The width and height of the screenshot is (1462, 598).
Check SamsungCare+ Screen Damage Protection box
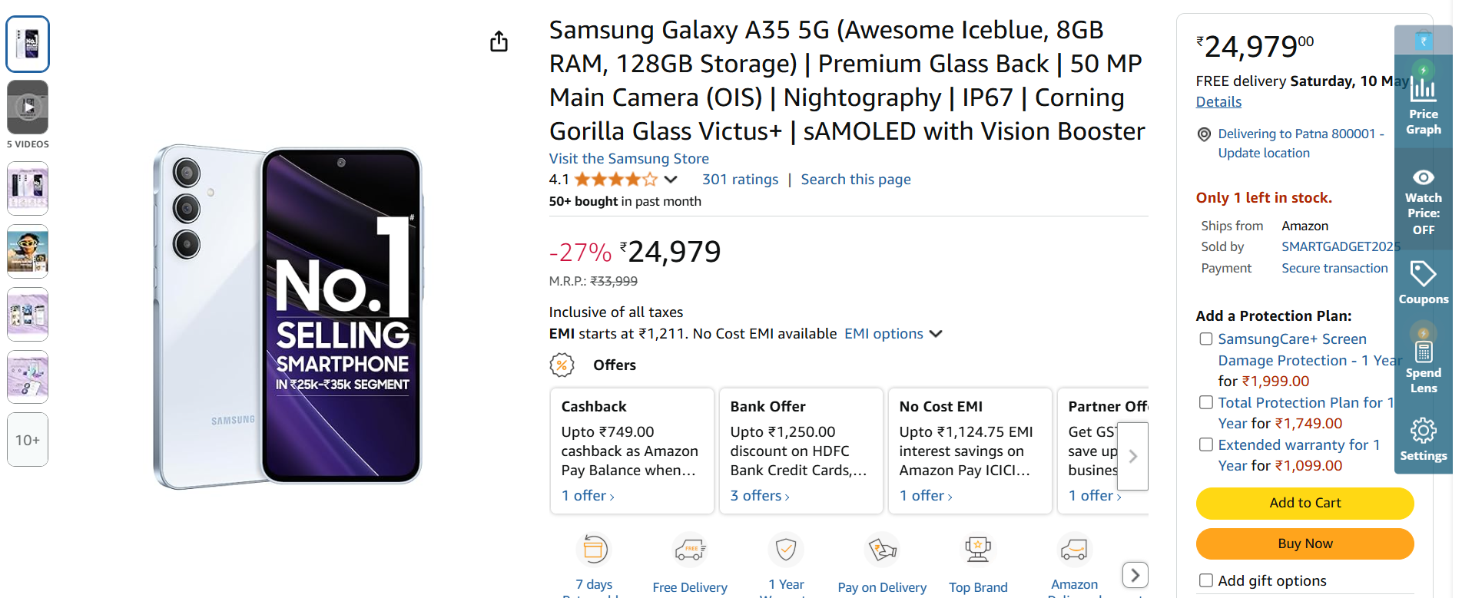pyautogui.click(x=1206, y=339)
